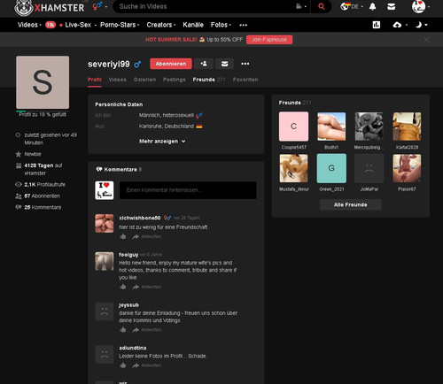Send a message via the envelope button beside Abonnieren

click(224, 64)
